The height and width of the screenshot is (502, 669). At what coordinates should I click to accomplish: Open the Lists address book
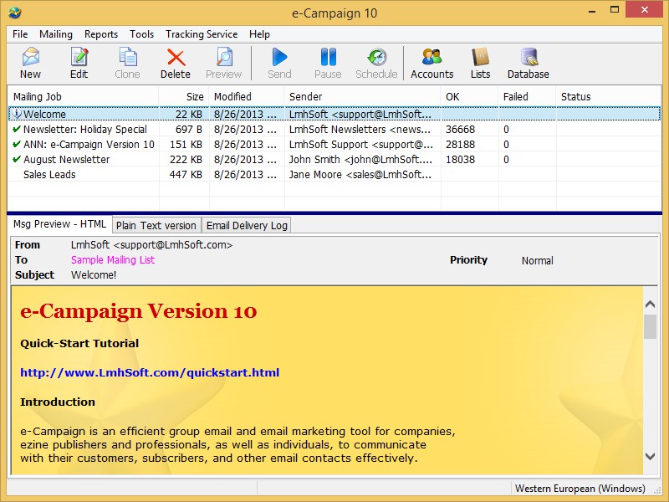point(480,63)
